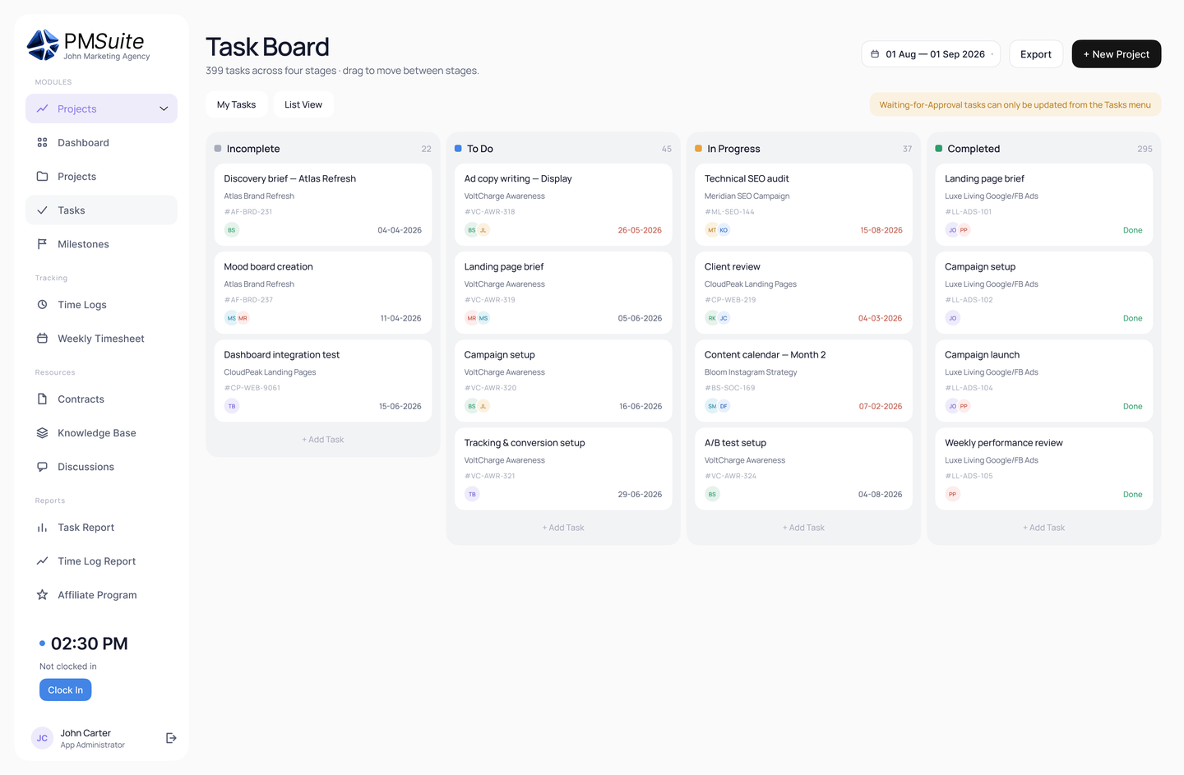Click Meridian SEO Campaign project label

[747, 196]
